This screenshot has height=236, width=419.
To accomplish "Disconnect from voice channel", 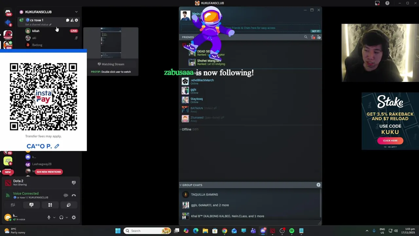I will (x=74, y=195).
